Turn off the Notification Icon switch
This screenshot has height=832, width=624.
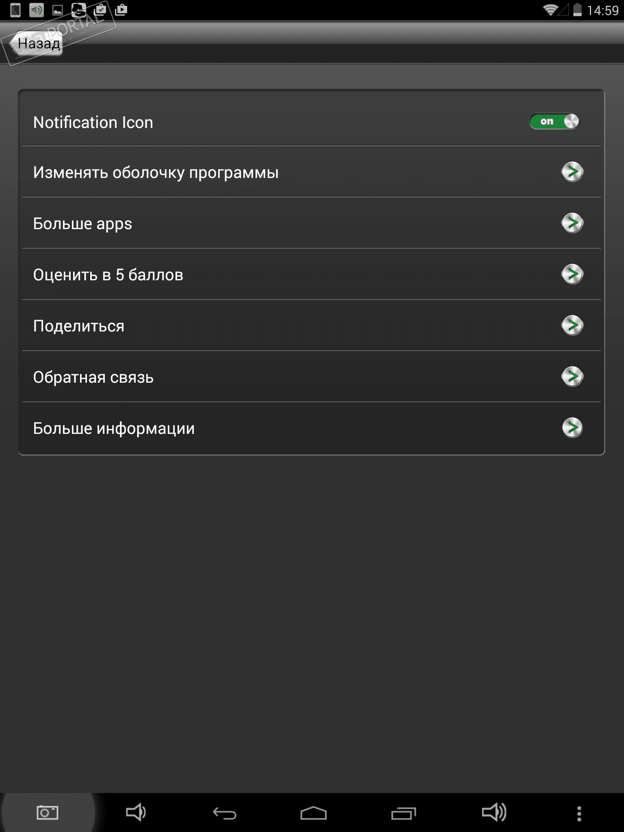pyautogui.click(x=555, y=121)
